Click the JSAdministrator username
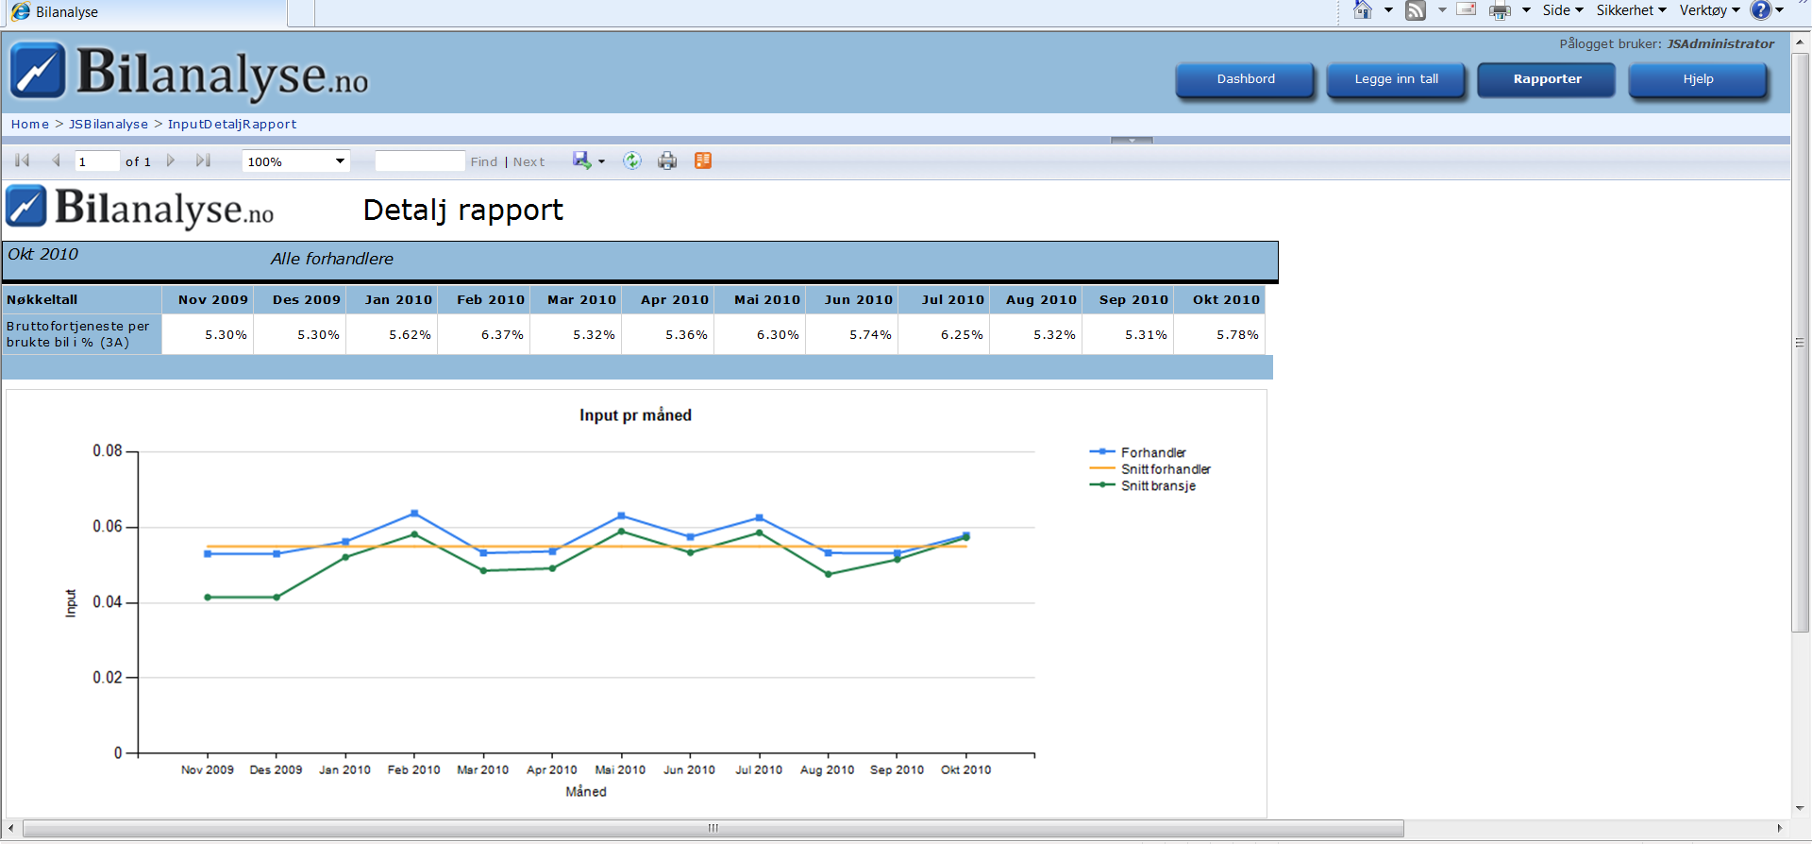The image size is (1812, 844). pyautogui.click(x=1720, y=43)
